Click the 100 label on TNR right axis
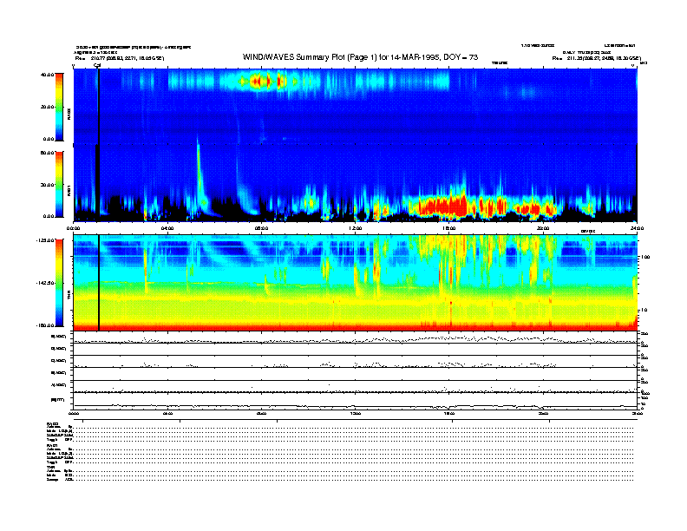 644,257
